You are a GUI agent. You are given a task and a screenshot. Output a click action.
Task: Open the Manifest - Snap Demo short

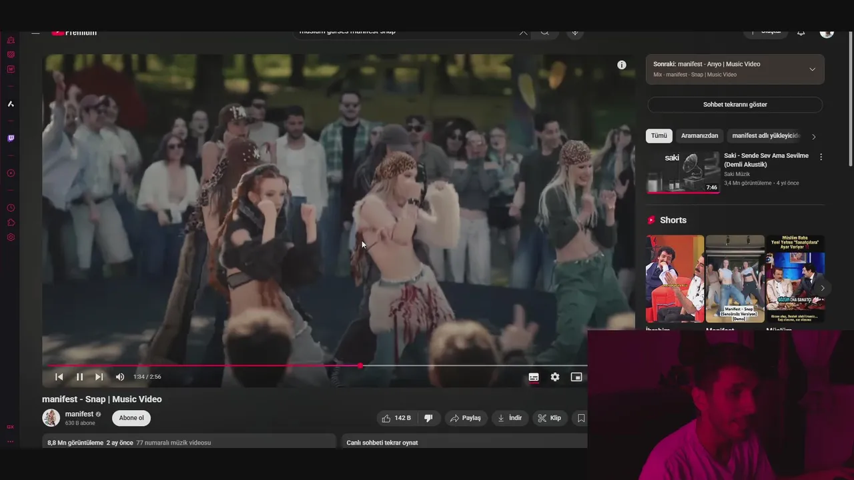(x=735, y=279)
